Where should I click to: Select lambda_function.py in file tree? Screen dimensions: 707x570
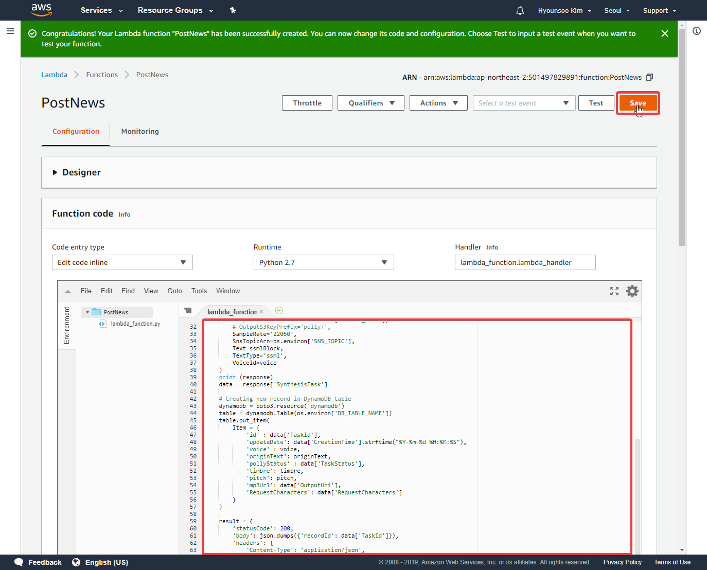coord(135,324)
